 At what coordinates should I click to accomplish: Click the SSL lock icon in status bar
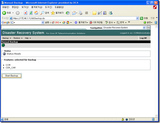point(123,119)
